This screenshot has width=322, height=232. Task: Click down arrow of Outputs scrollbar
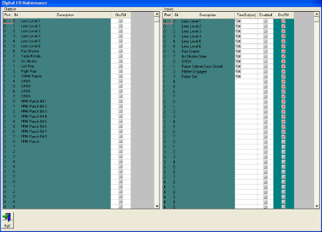pyautogui.click(x=157, y=206)
